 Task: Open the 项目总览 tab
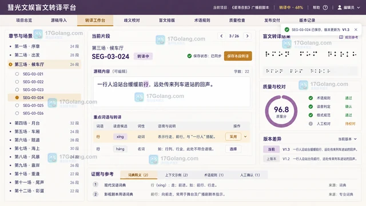pos(24,21)
